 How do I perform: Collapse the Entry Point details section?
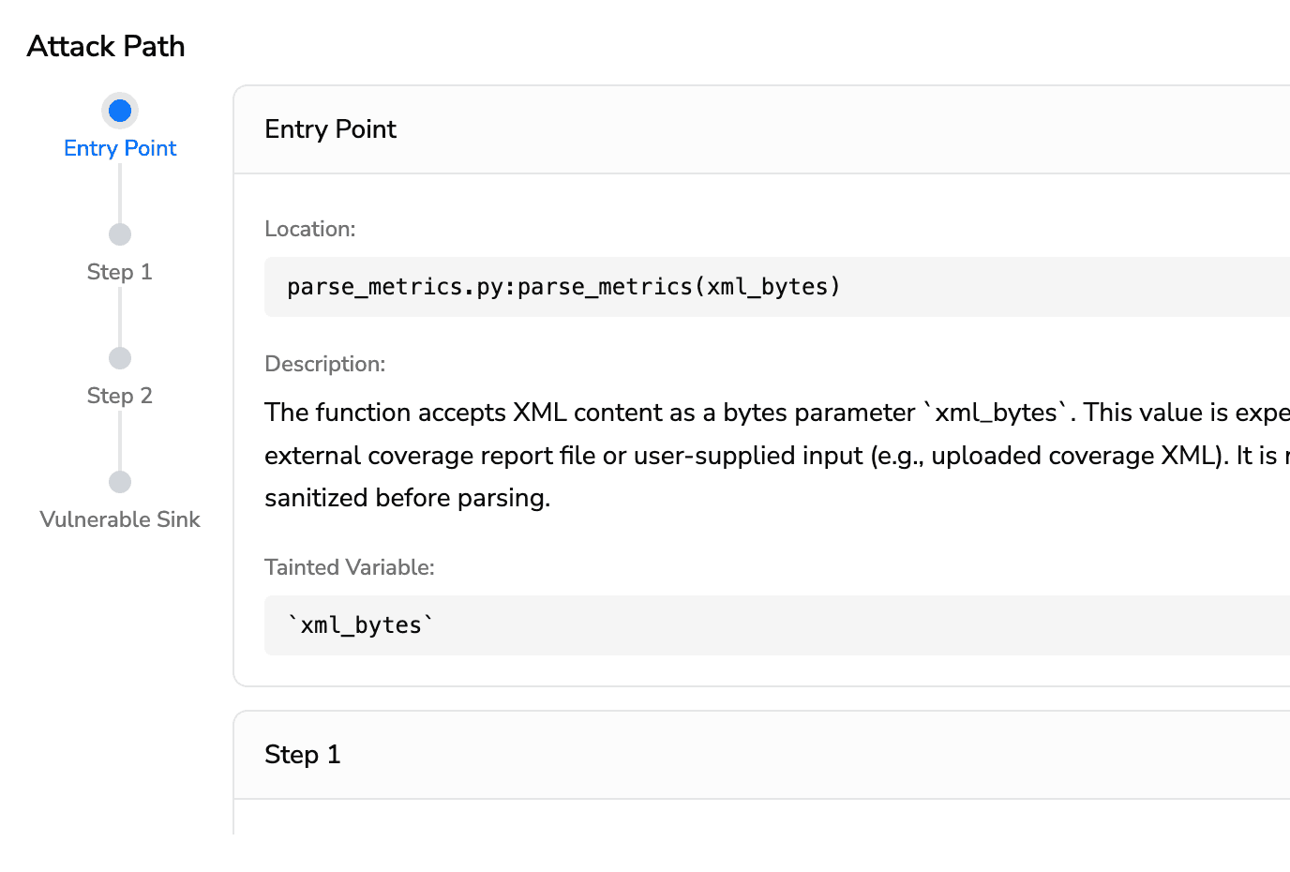pos(330,129)
